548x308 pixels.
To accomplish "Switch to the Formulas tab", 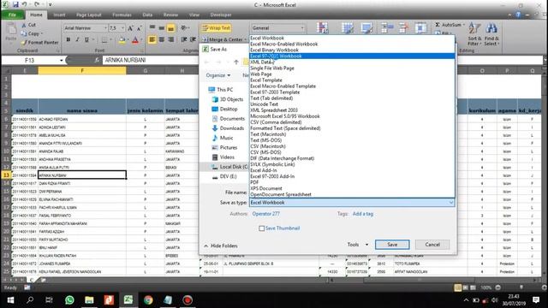I will 122,15.
